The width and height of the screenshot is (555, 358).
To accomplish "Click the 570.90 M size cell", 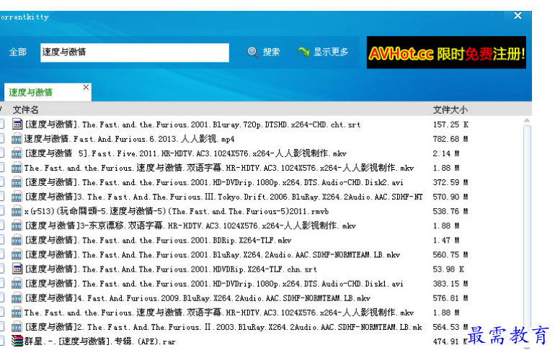I will click(450, 197).
